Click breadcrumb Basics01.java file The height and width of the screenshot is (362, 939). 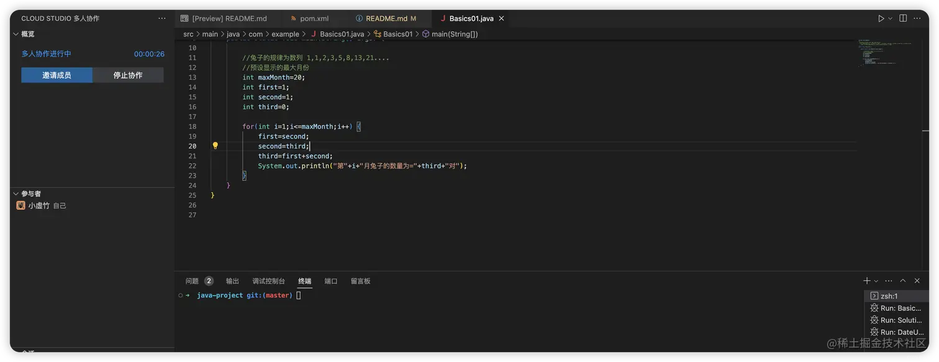click(337, 34)
